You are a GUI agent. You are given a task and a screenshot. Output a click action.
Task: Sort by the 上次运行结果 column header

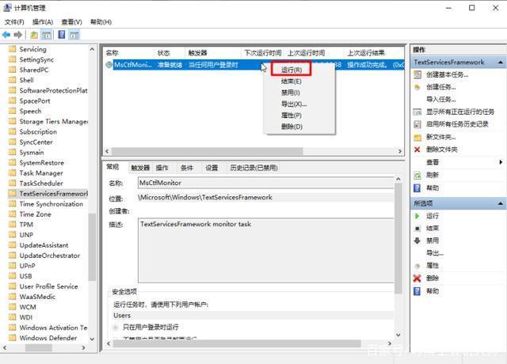(373, 53)
